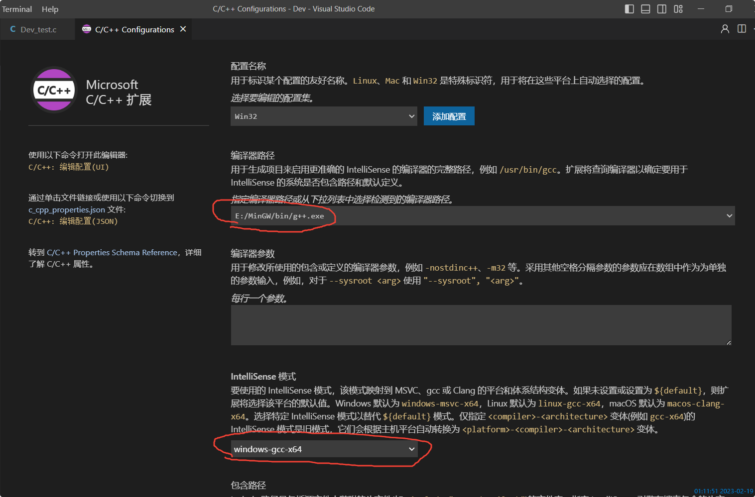Click the resize grip of arguments text area
The height and width of the screenshot is (497, 755).
coord(729,342)
